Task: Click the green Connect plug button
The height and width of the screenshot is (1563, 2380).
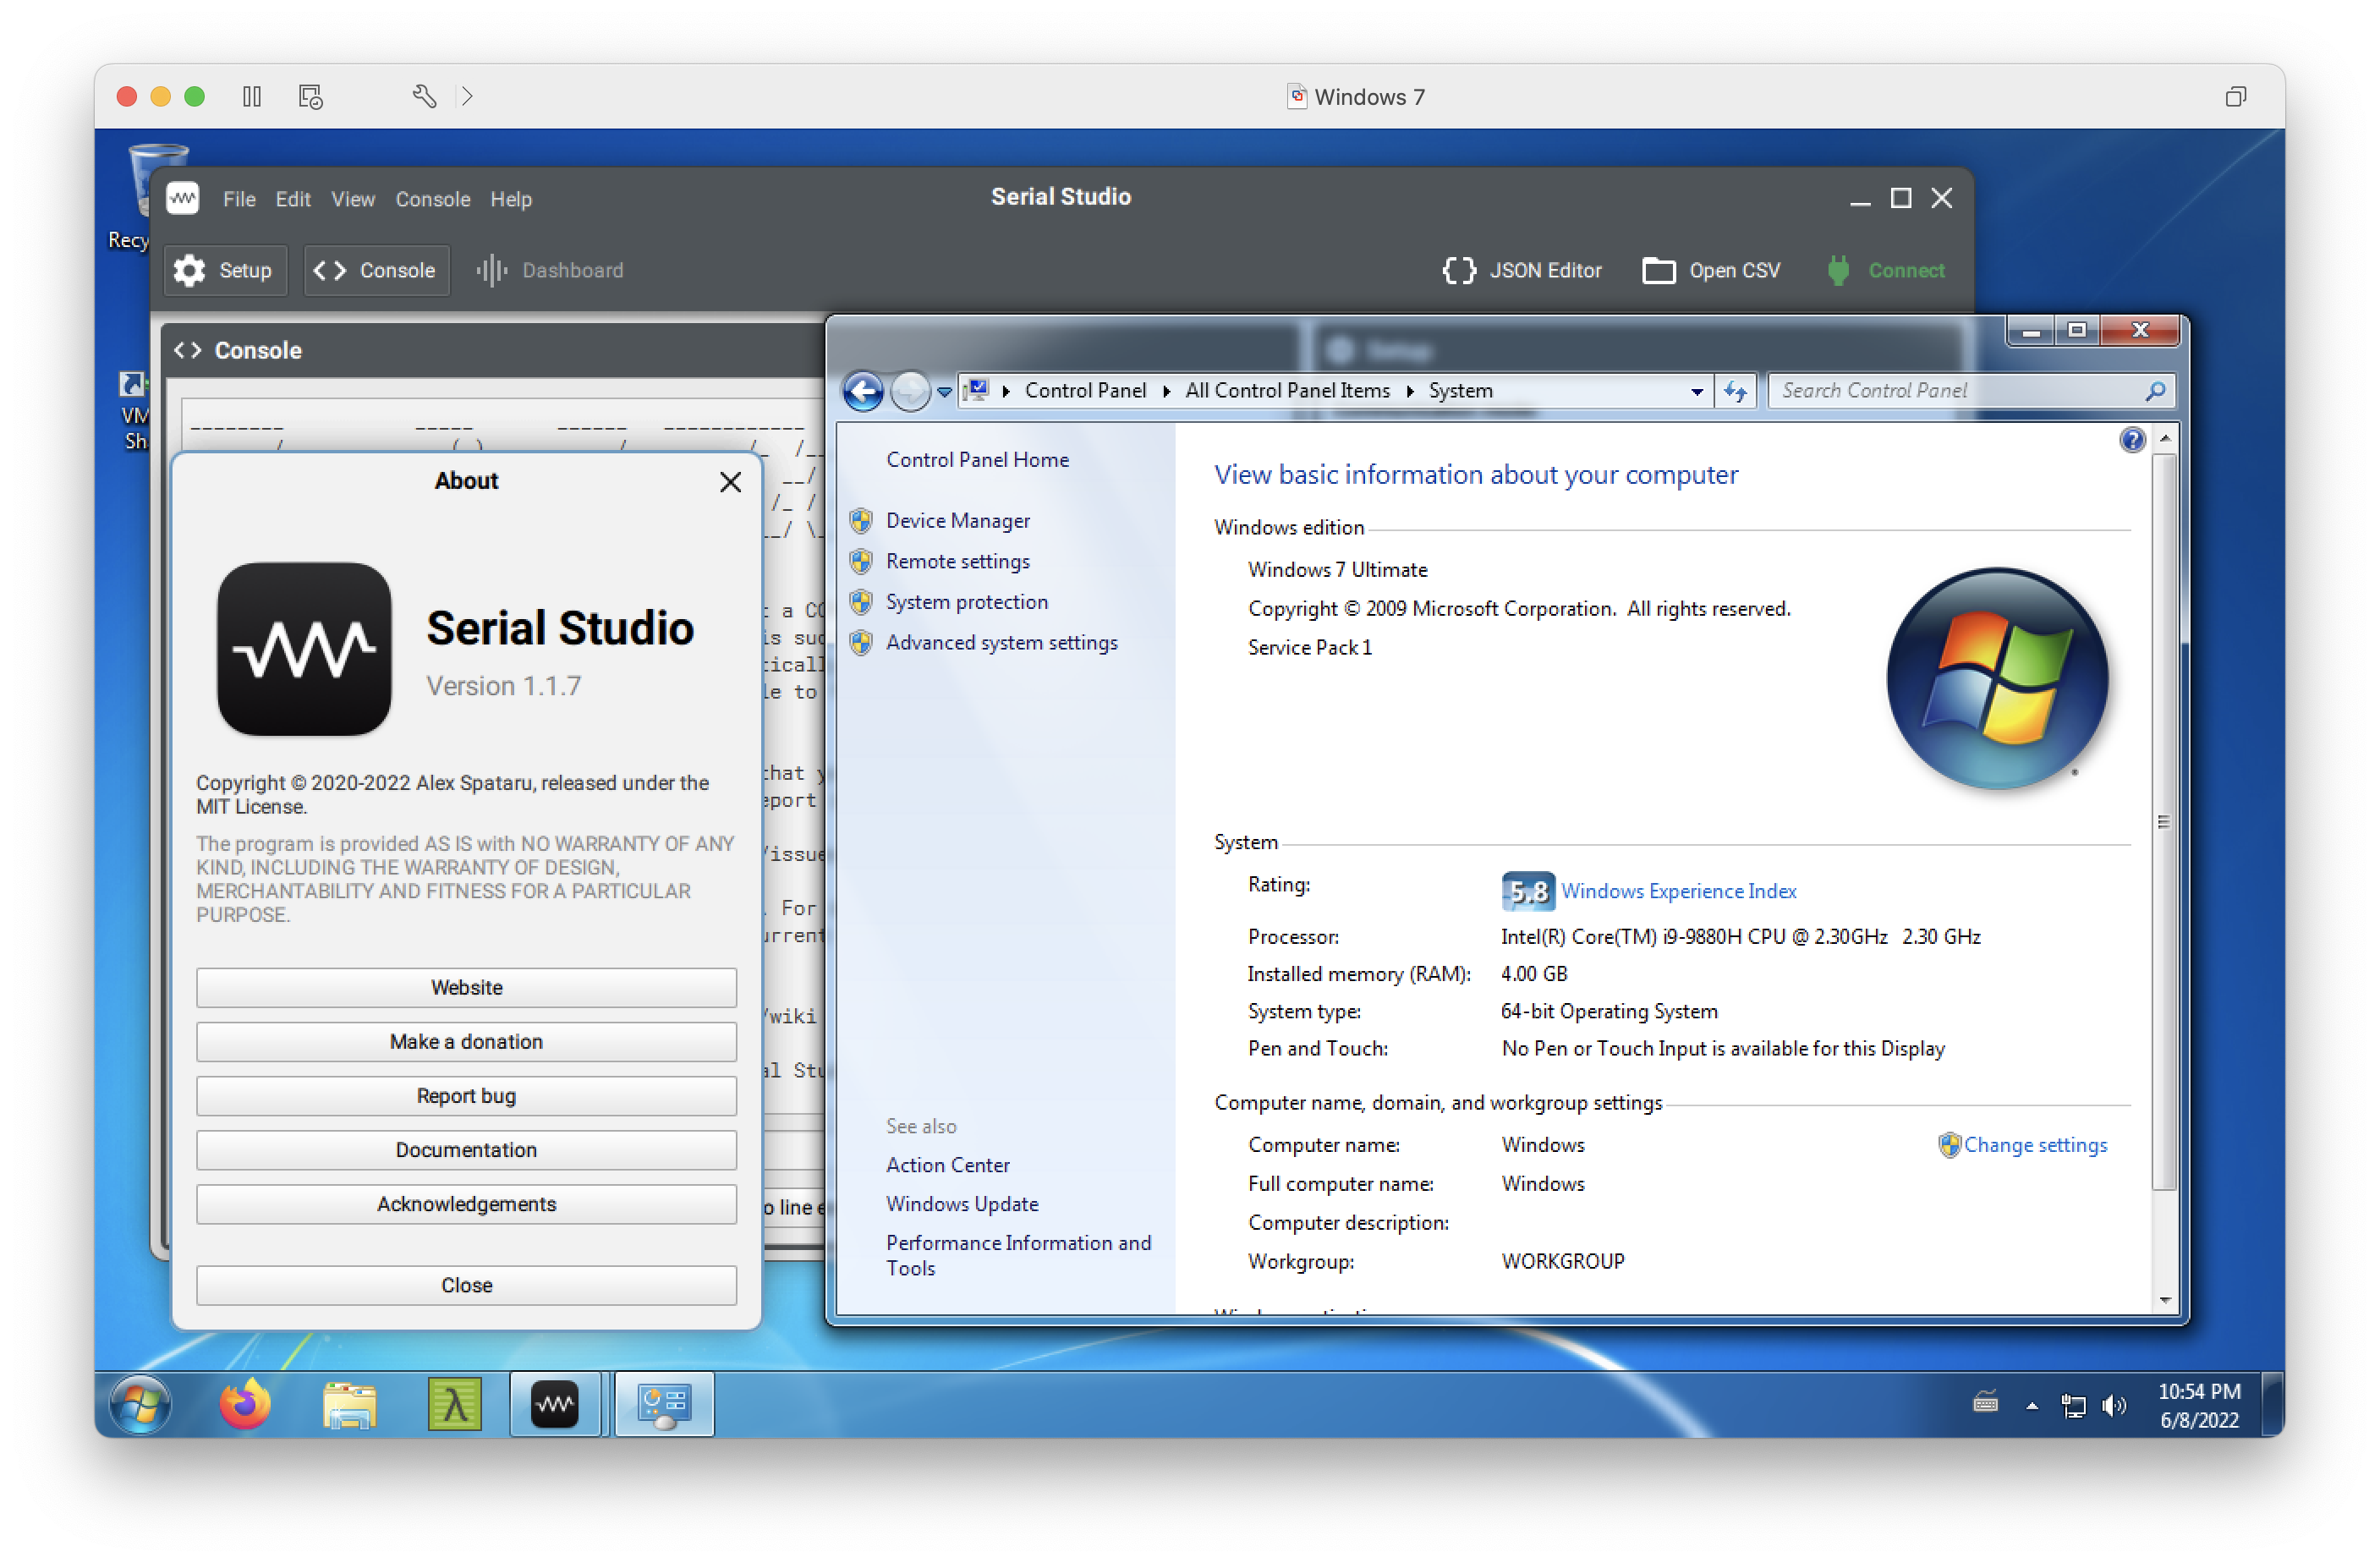Action: (x=1885, y=271)
